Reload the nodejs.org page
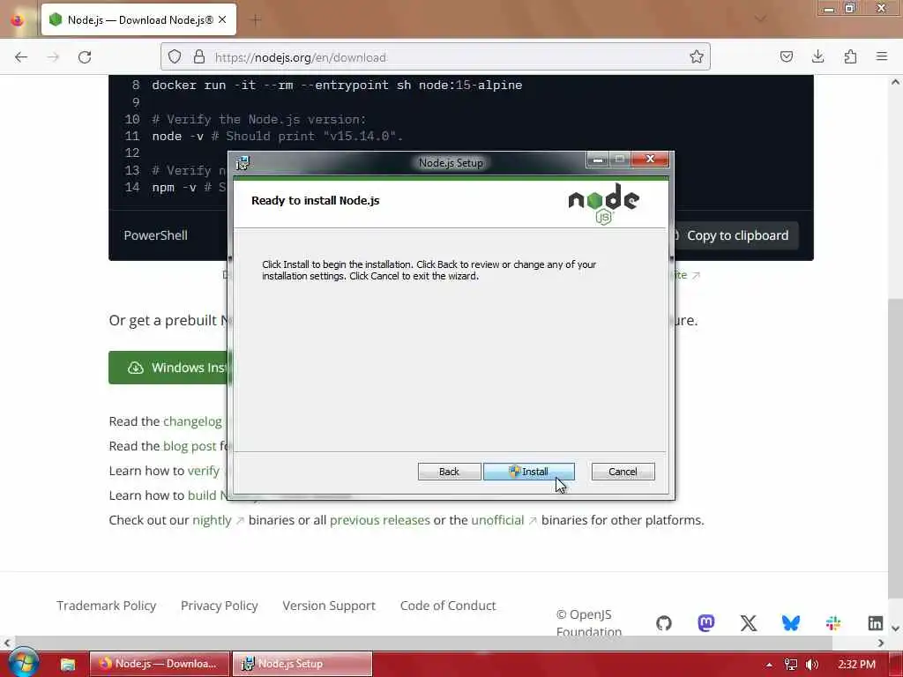The height and width of the screenshot is (677, 903). 85,57
